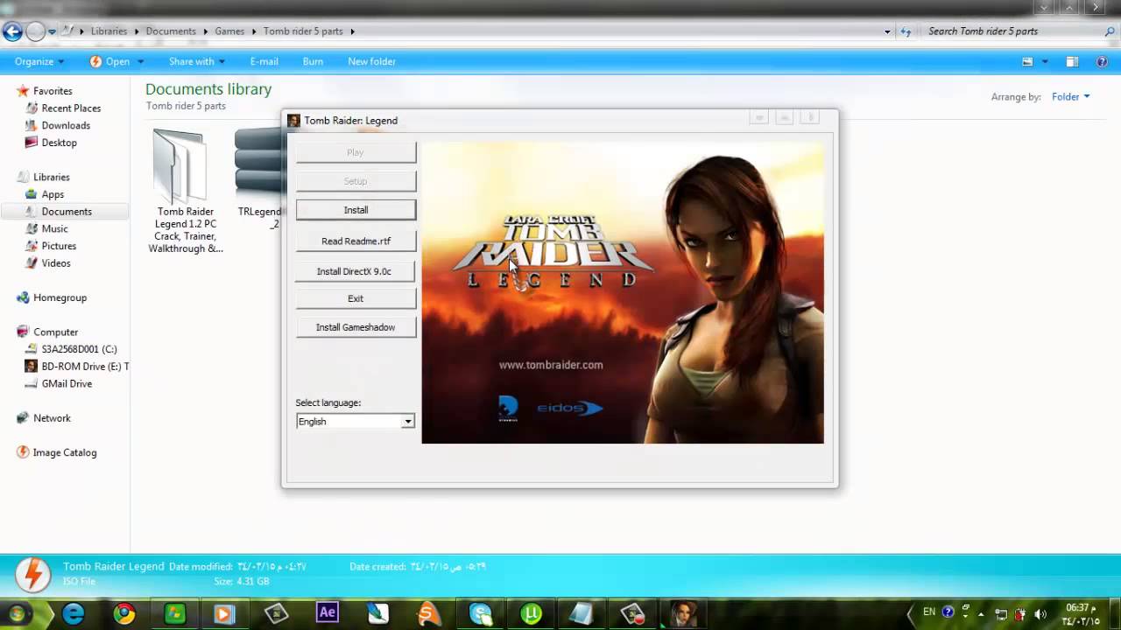
Task: Select GMail Drive in the sidebar
Action: point(67,383)
